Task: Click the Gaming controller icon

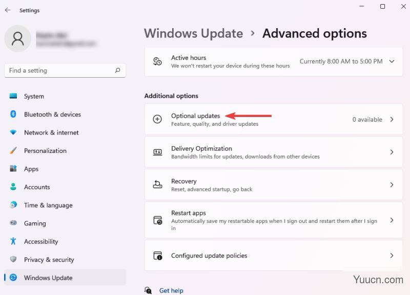Action: coord(13,223)
